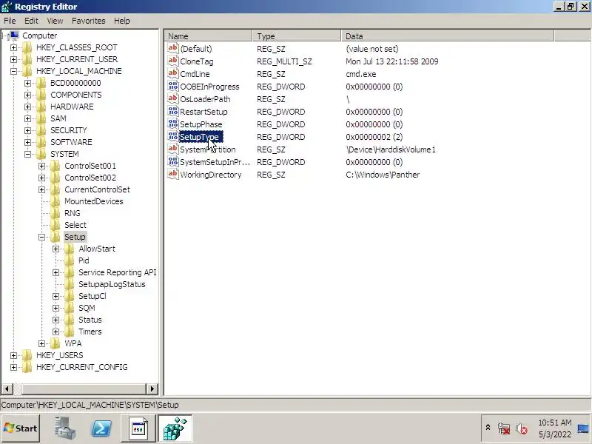Viewport: 592px width, 444px height.
Task: Click the string icon beside (Default)
Action: (x=173, y=48)
